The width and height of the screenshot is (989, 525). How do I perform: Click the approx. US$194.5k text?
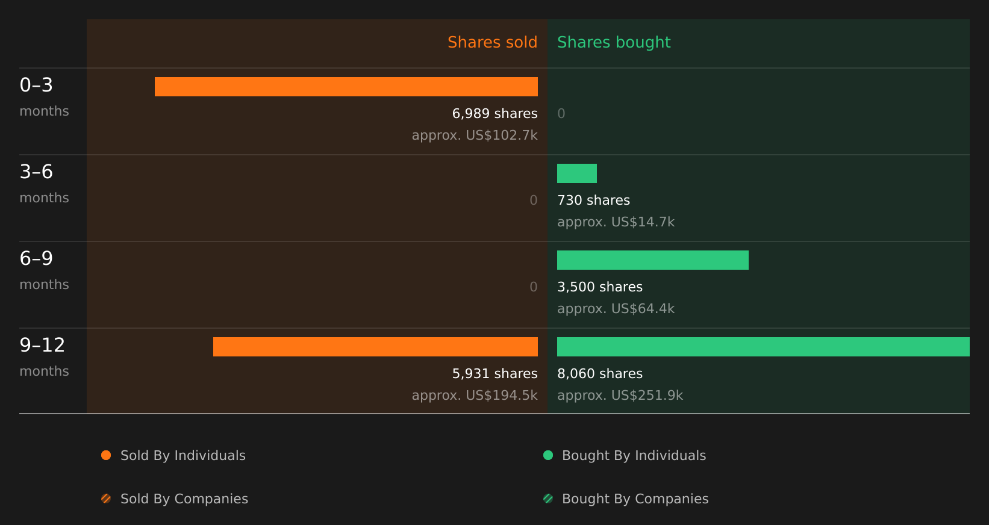[x=475, y=395]
